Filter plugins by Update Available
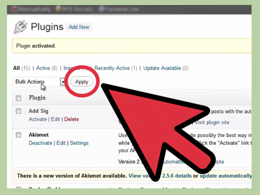This screenshot has width=260, height=195. point(162,68)
